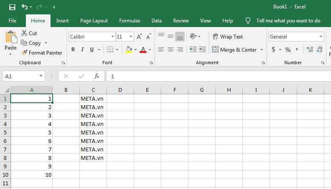Open the borders dropdown arrow

[118, 49]
